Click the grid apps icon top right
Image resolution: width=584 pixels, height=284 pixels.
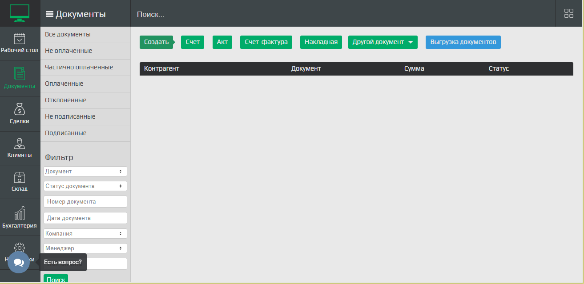point(568,13)
